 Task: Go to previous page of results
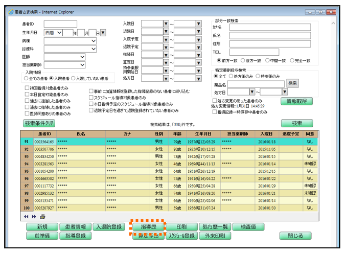tap(26, 217)
